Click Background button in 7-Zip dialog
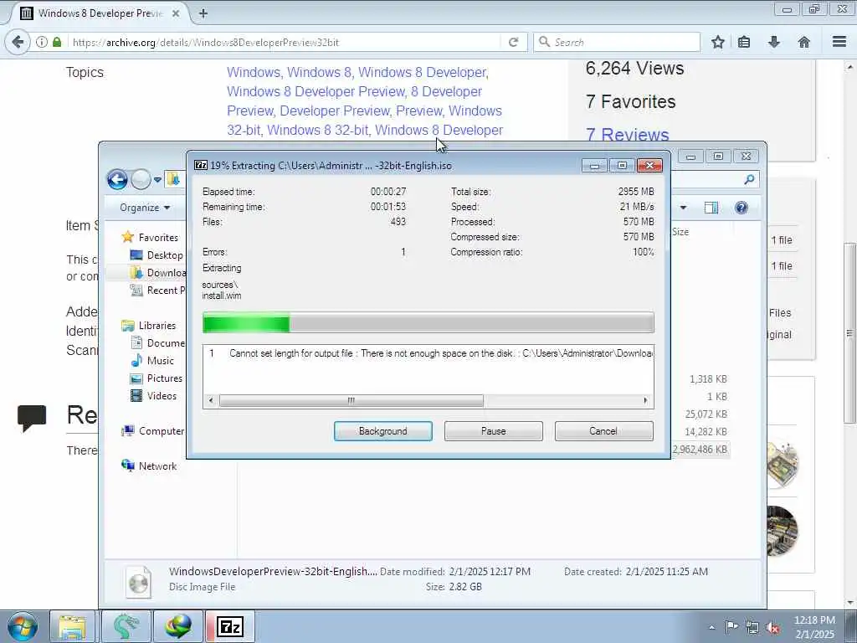Viewport: 857px width, 643px height. tap(382, 431)
